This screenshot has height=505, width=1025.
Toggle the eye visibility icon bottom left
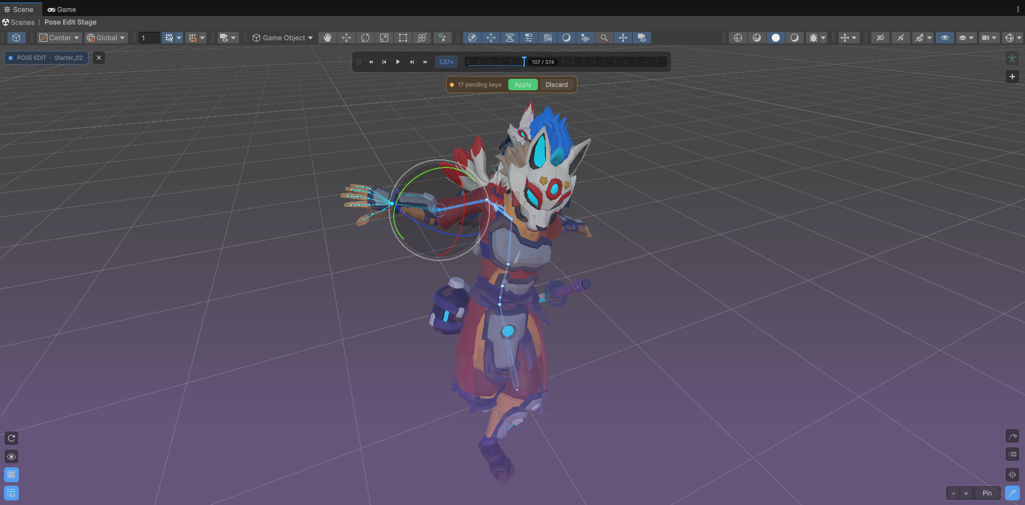[11, 456]
